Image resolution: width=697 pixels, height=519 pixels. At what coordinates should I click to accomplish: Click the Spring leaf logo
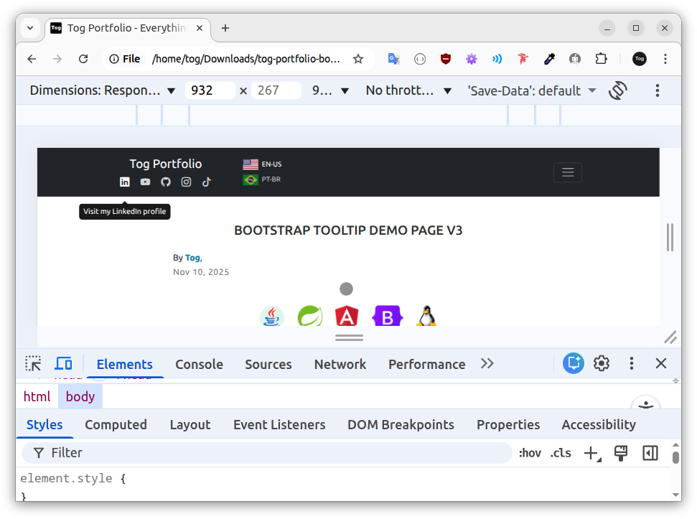tap(310, 316)
